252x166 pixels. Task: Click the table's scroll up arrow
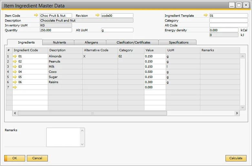(x=243, y=56)
